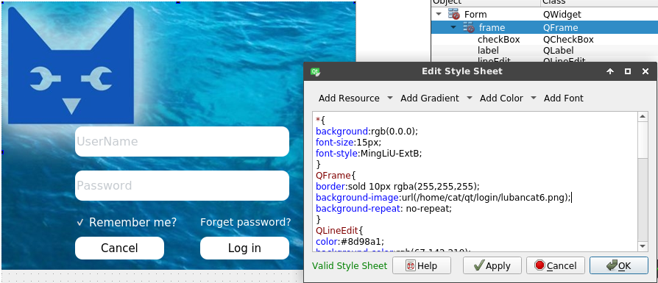Click the style editor vertical scrollbar thumb
Image resolution: width=658 pixels, height=283 pixels.
coord(643,140)
